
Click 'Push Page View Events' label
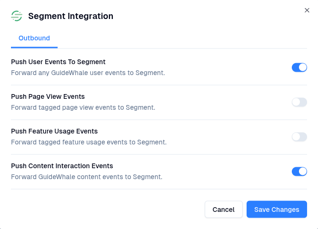48,96
